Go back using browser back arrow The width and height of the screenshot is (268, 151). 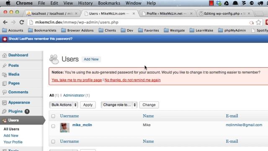[5, 22]
